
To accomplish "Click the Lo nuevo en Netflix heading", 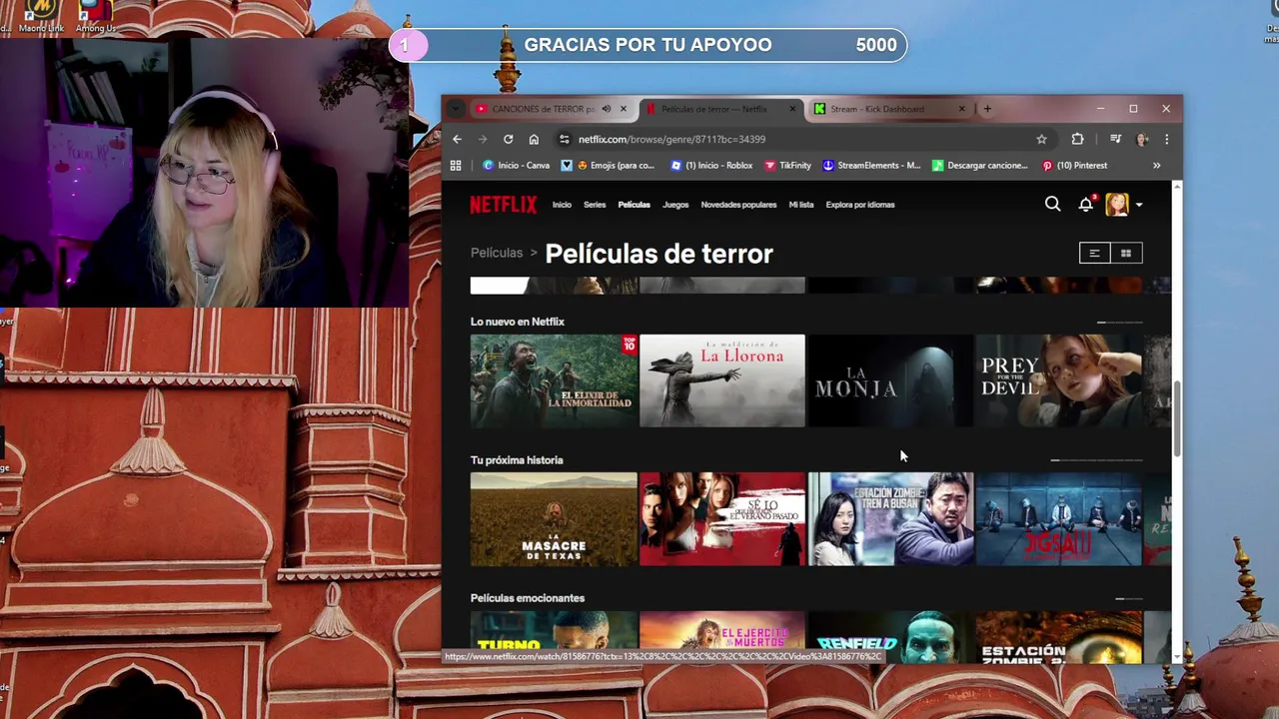I will pos(518,322).
